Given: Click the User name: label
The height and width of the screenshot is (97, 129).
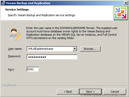Looking at the screenshot, I should [x=15, y=49].
